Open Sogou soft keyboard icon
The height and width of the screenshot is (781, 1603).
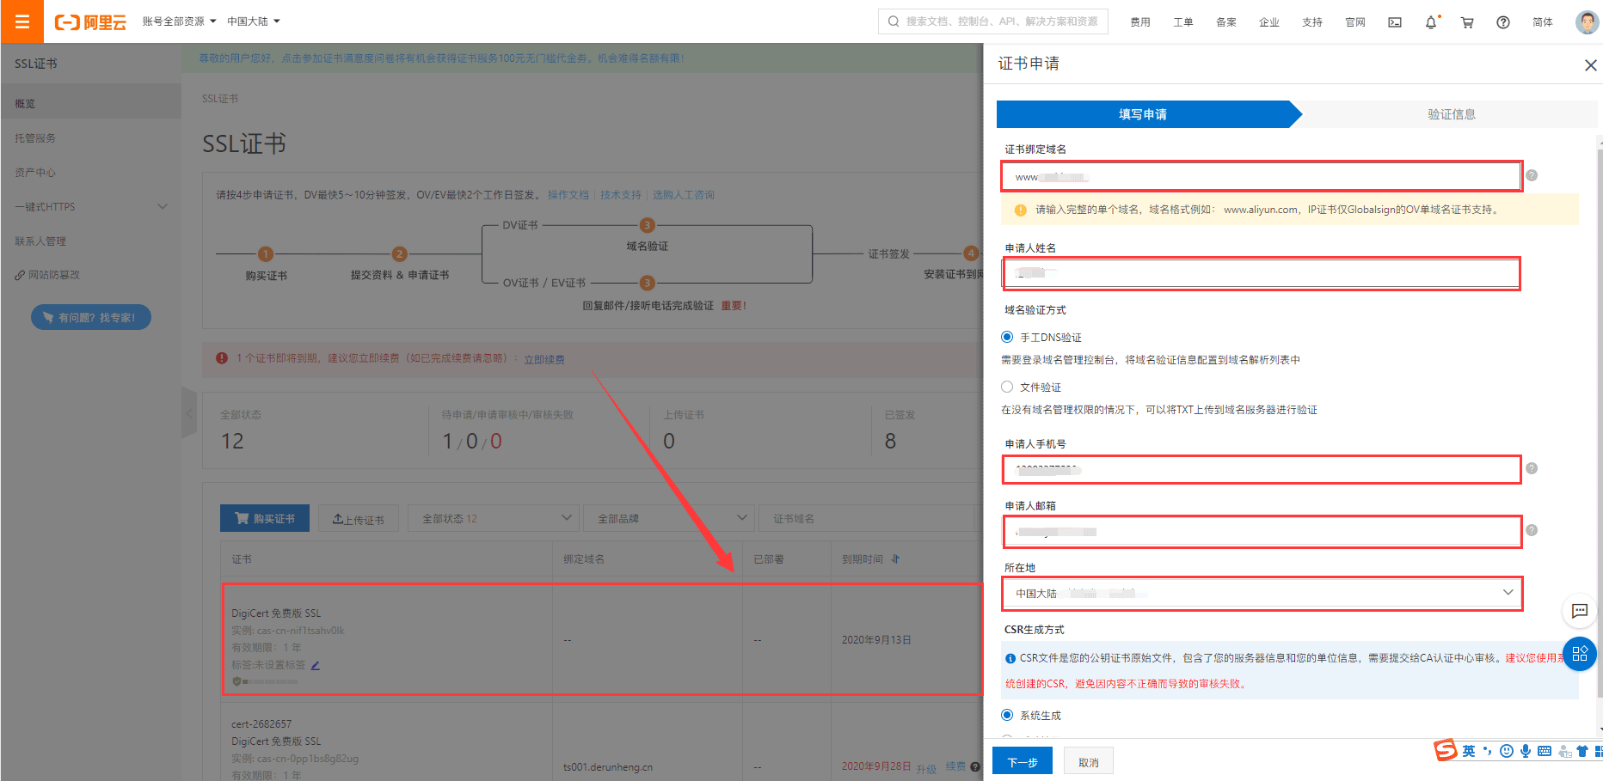[x=1545, y=751]
